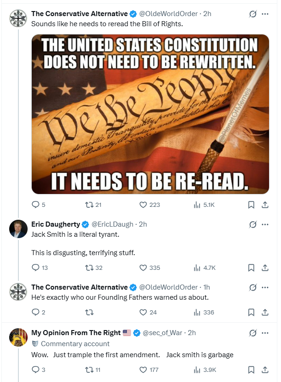
Task: Reply to the Constitution meme tweet
Action: tap(39, 205)
